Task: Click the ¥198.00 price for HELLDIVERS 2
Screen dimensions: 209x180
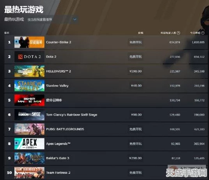Action: pos(136,71)
